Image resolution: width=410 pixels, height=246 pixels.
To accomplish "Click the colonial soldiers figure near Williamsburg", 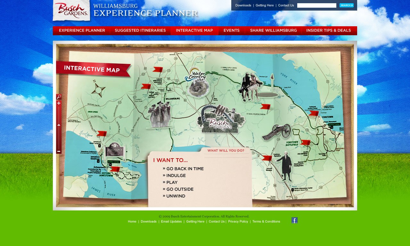I will 160,115.
